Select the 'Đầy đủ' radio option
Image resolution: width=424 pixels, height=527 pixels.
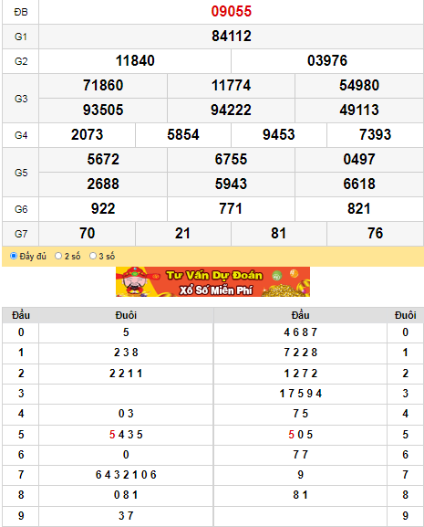pos(14,256)
